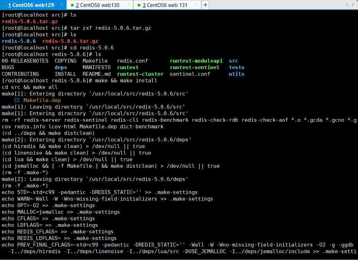
Task: Click the COPYING file name
Action: 65,61
